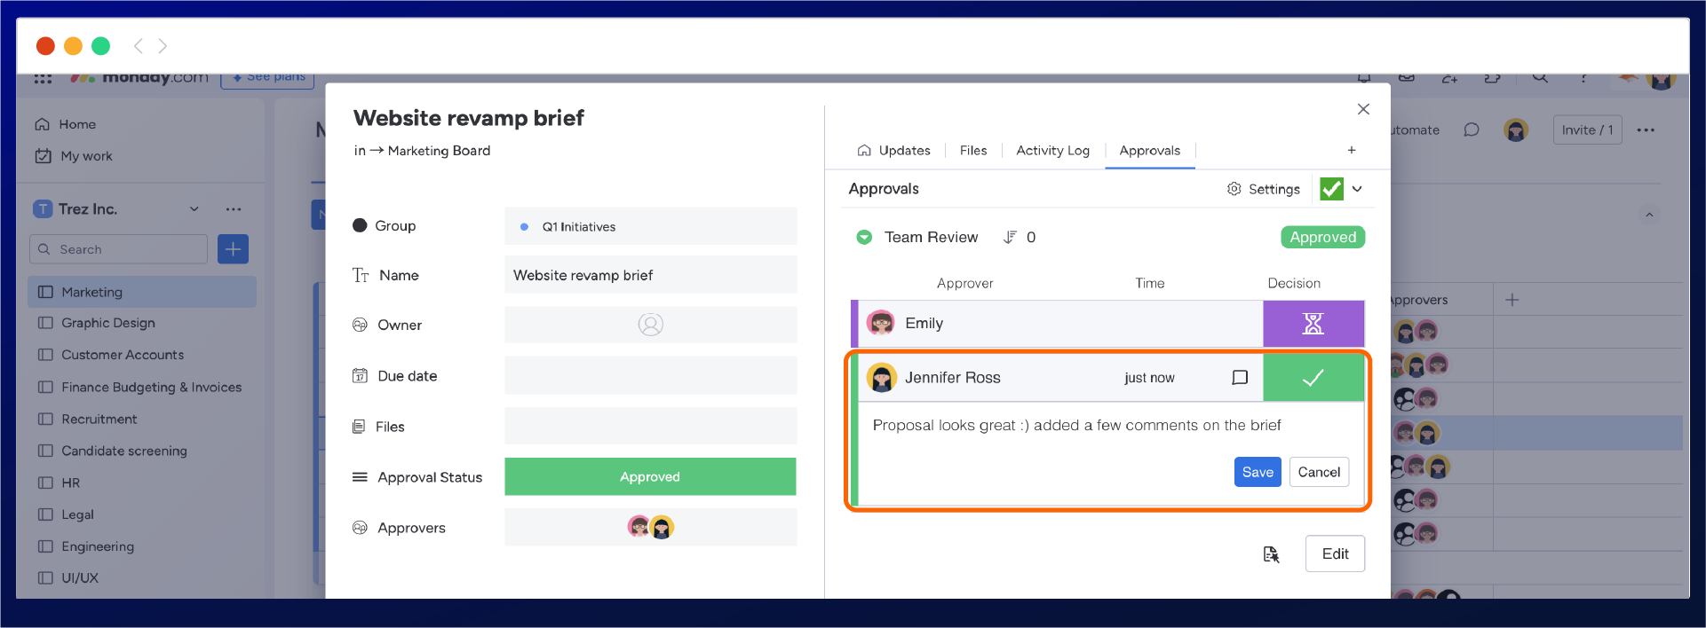The width and height of the screenshot is (1706, 628).
Task: Close the item dialog with the X
Action: 1363,109
